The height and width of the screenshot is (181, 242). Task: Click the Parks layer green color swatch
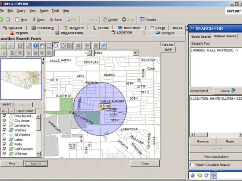[x=10, y=144]
